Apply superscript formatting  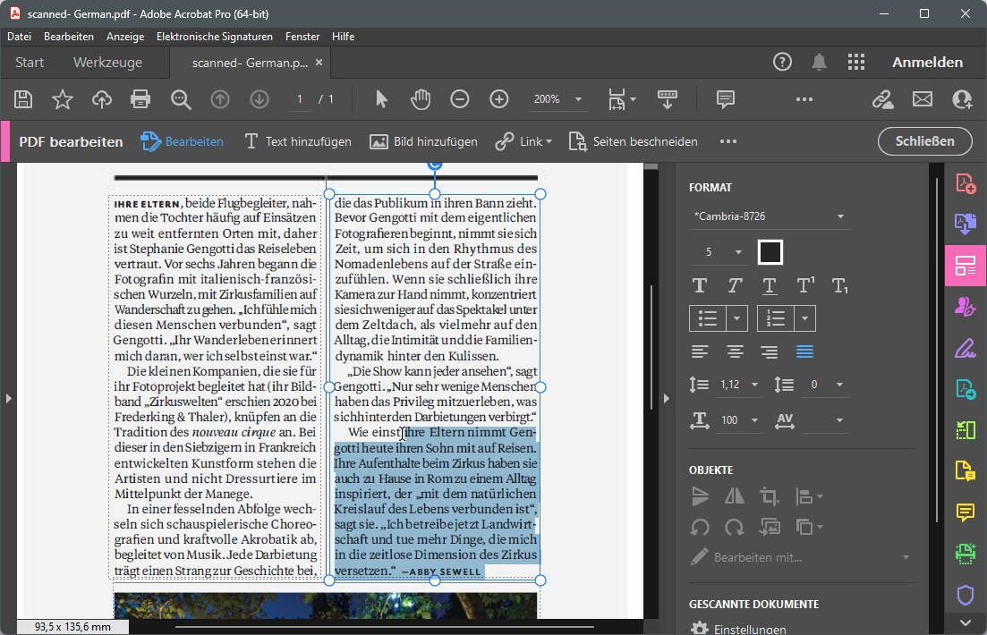pos(804,284)
